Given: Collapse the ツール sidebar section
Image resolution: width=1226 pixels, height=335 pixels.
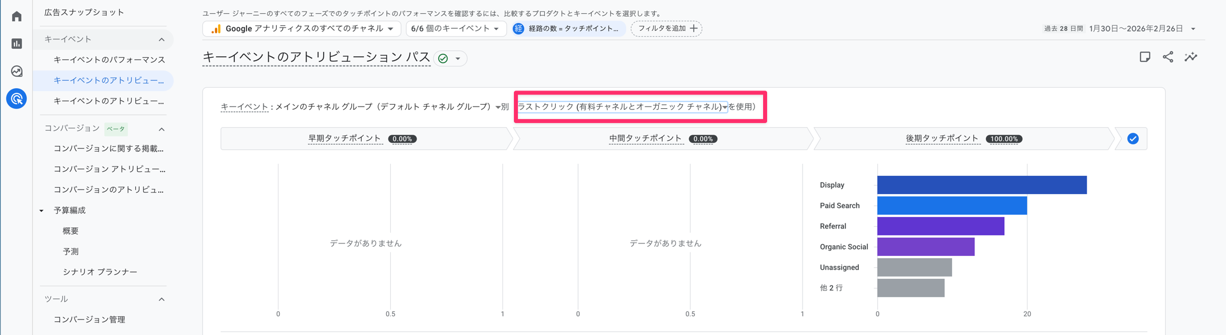Looking at the screenshot, I should pyautogui.click(x=162, y=299).
